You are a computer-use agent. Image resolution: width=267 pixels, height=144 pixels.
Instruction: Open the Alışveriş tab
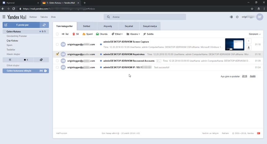107,26
